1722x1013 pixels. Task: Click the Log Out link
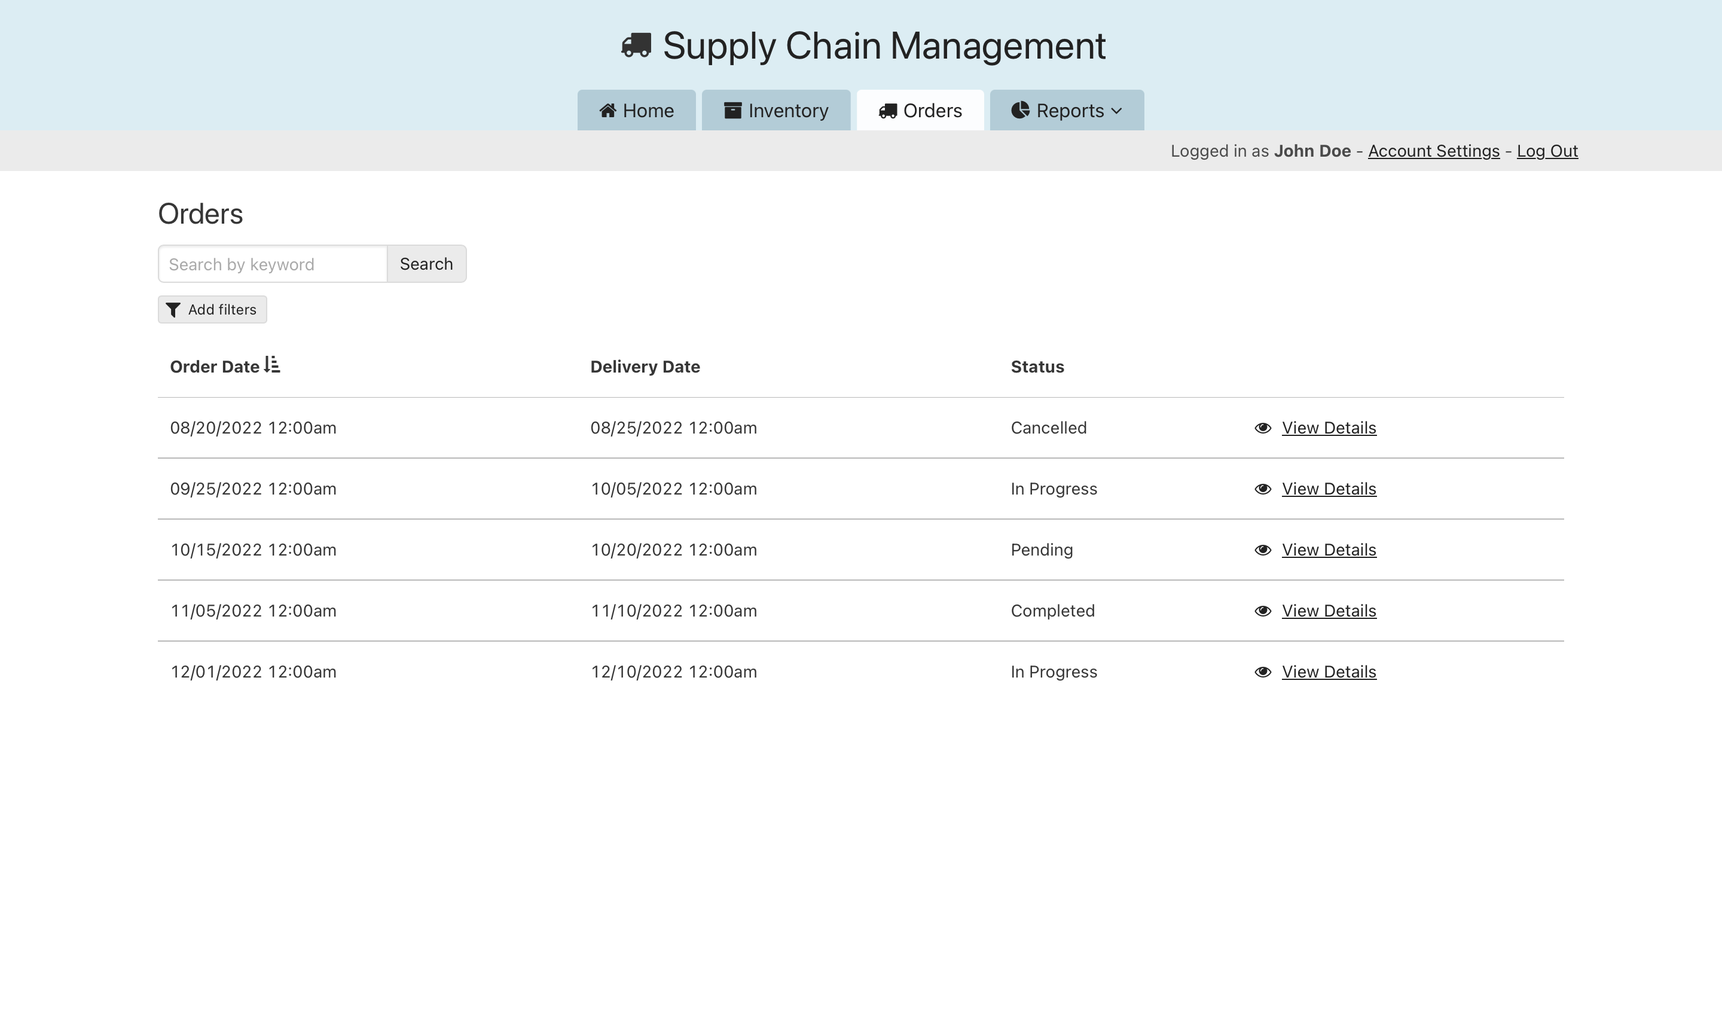click(x=1546, y=151)
